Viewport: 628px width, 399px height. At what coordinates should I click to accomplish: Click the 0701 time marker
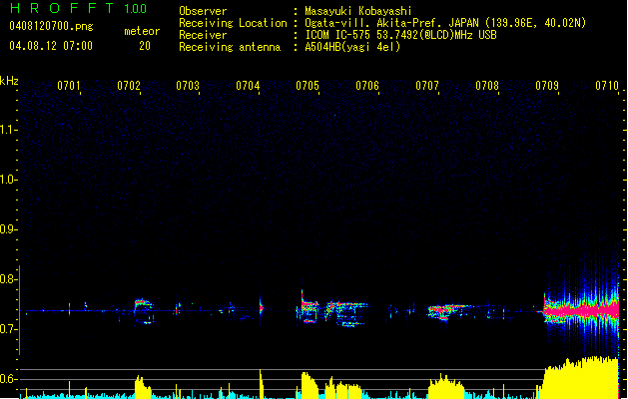[69, 86]
